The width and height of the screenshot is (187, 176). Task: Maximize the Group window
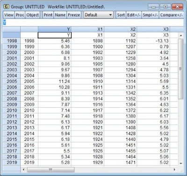pyautogui.click(x=165, y=7)
